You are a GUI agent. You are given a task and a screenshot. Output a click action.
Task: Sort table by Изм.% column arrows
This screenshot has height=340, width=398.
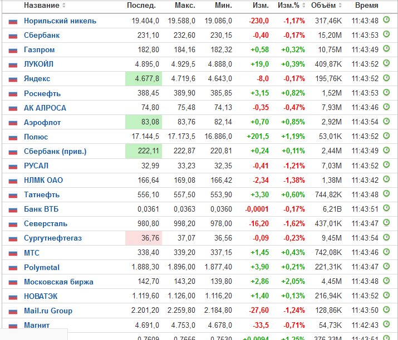(x=303, y=6)
